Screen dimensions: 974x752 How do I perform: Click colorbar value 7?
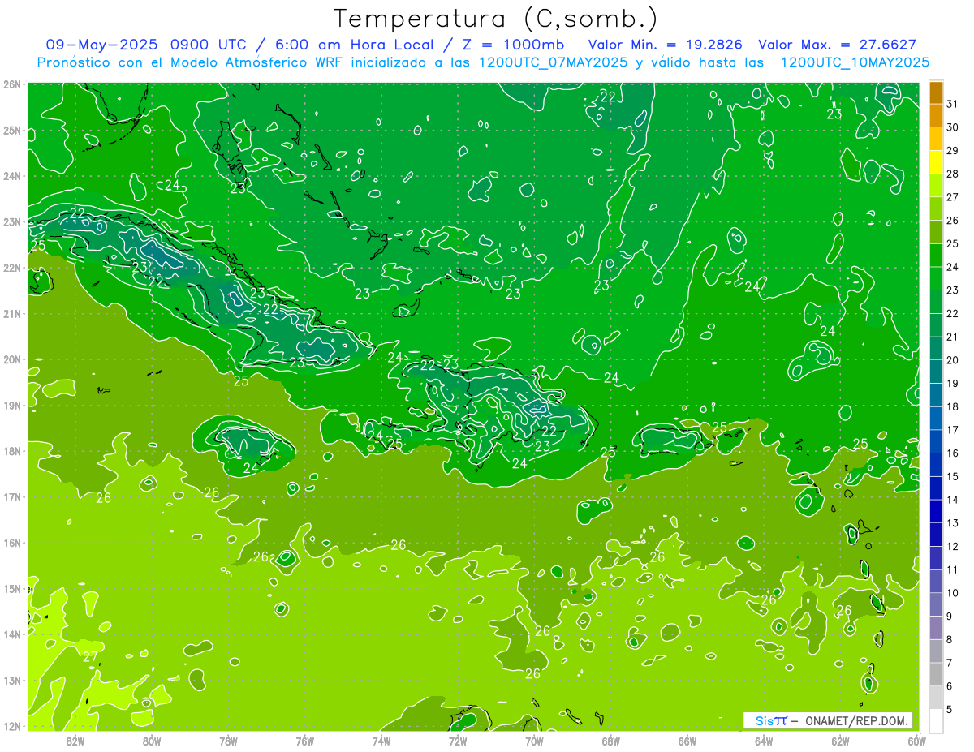point(950,663)
